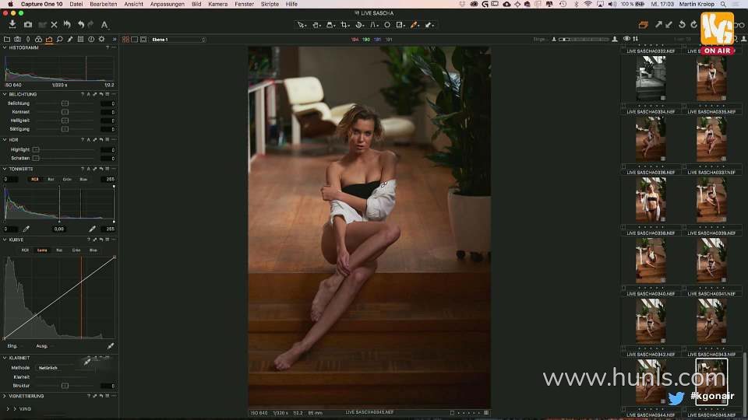
Task: Select the Keystone tool
Action: (x=374, y=25)
